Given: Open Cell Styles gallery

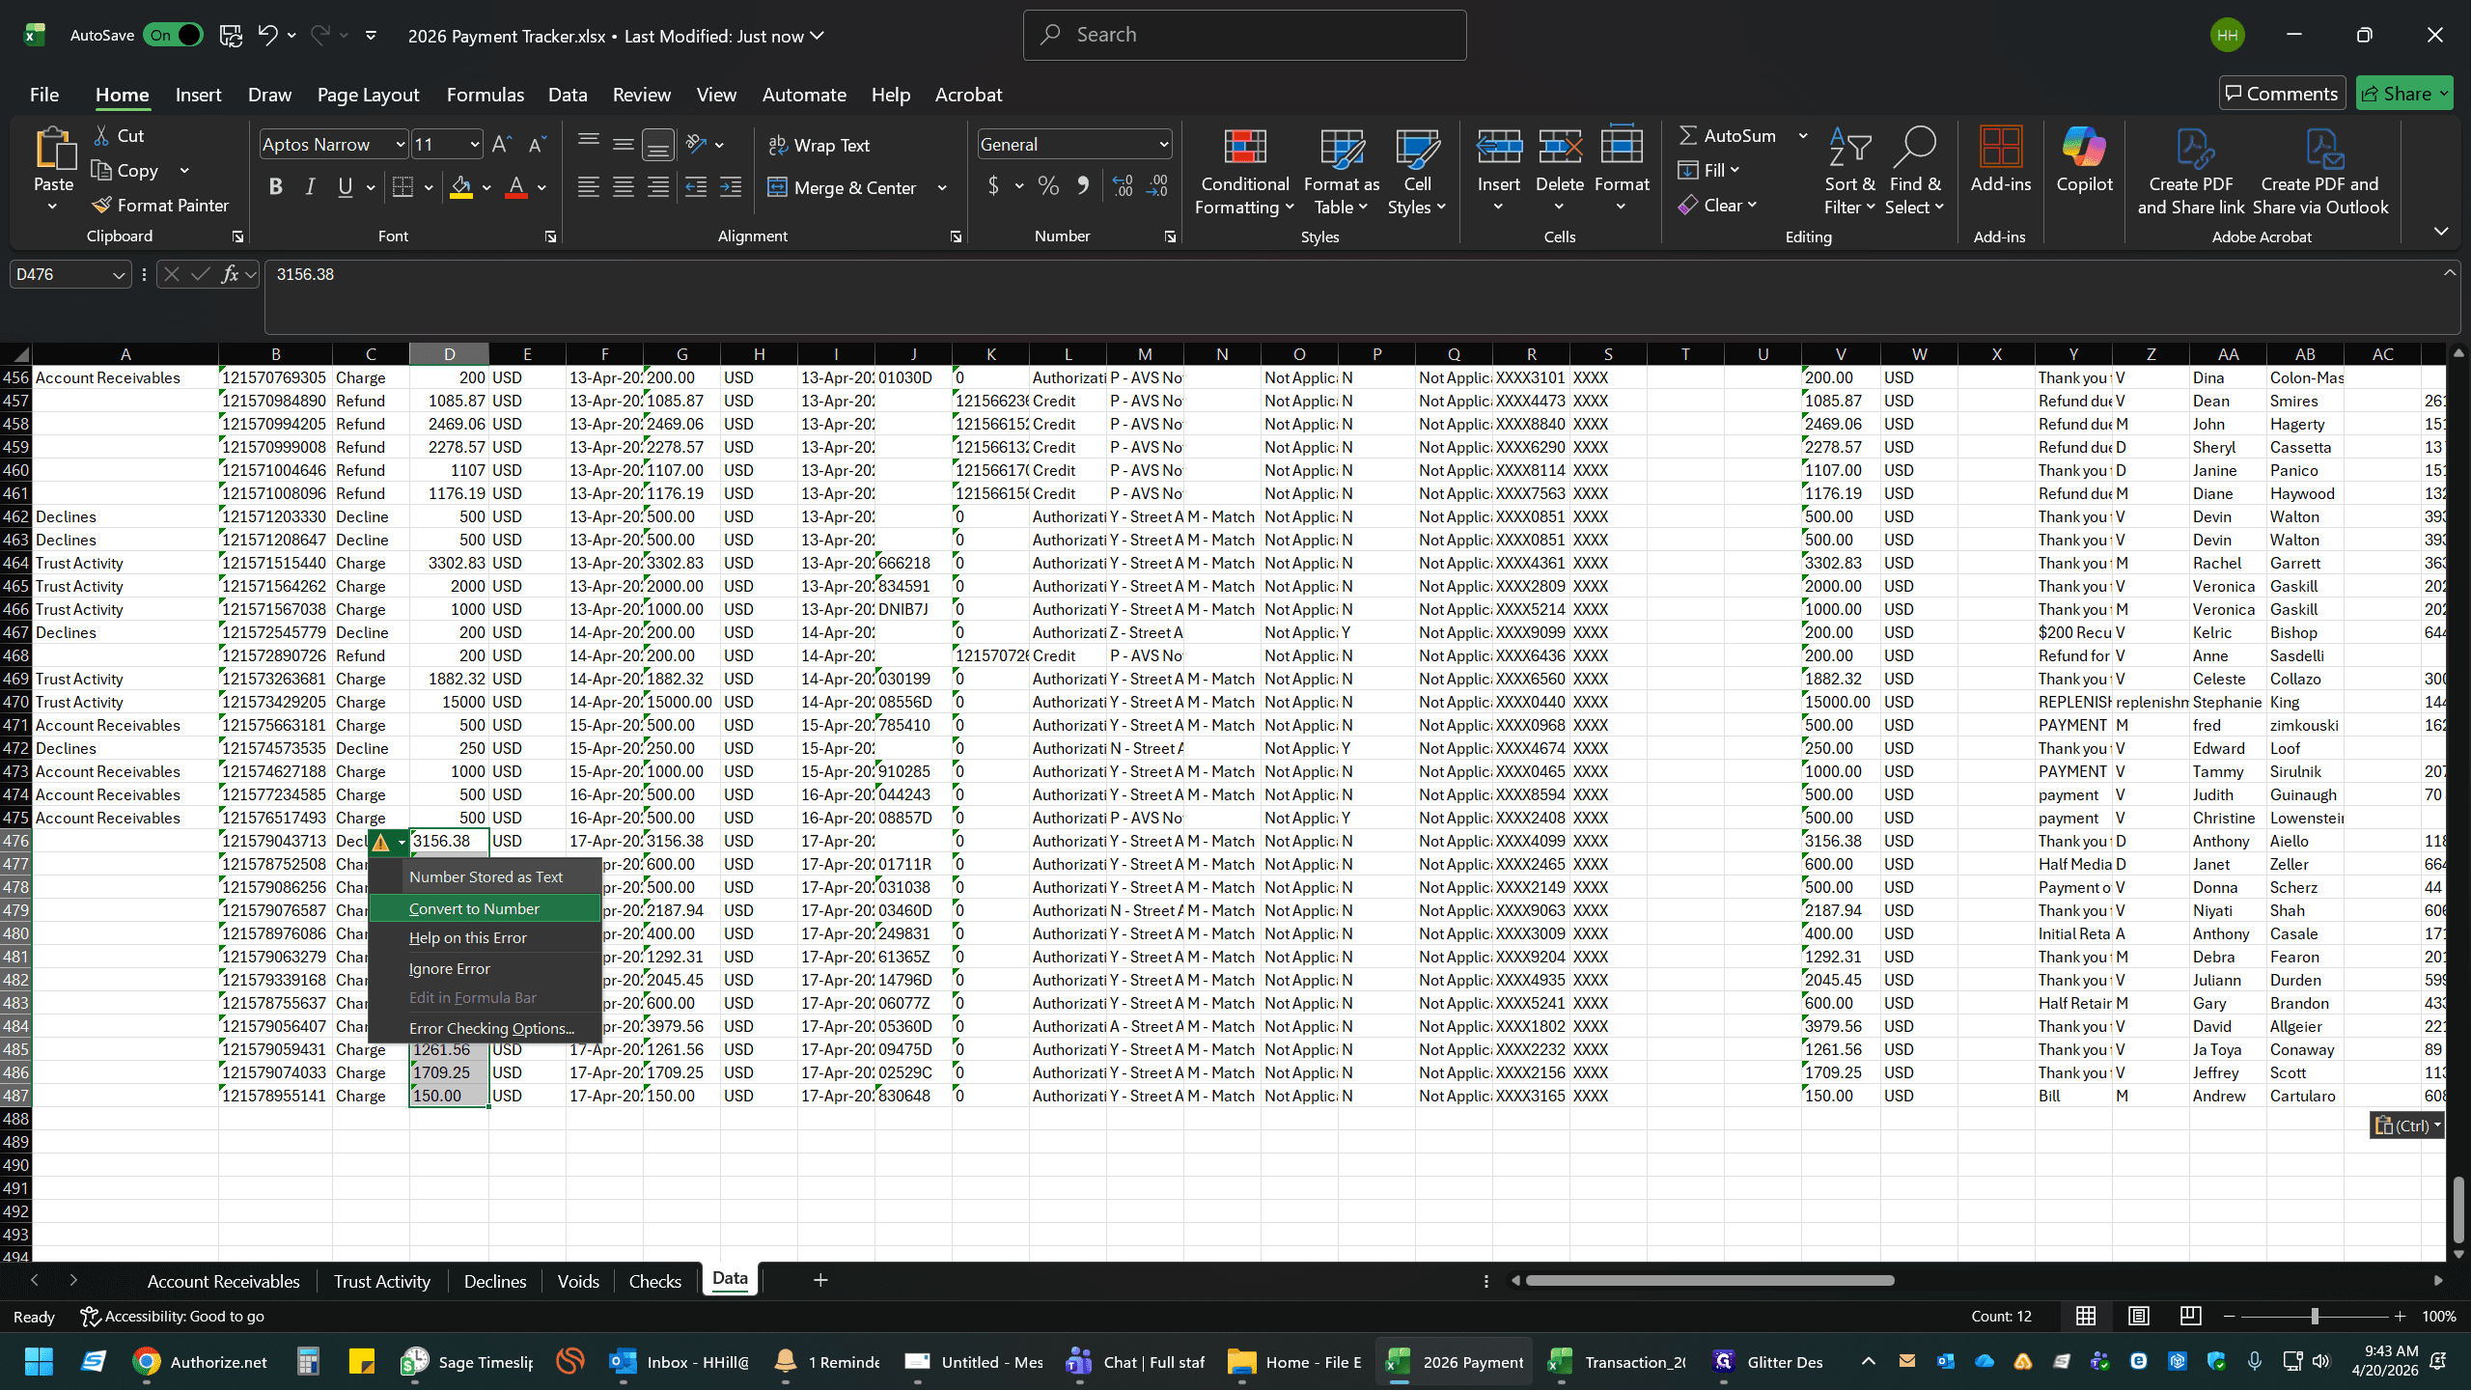Looking at the screenshot, I should pos(1416,174).
